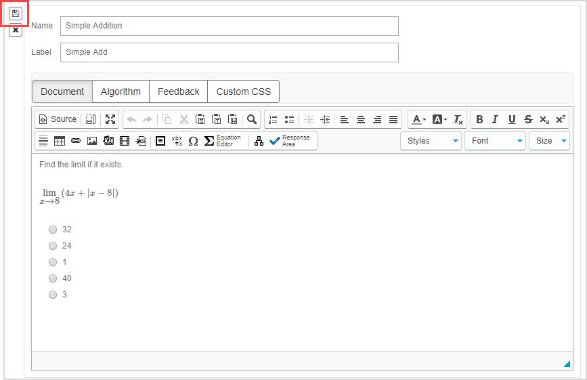The image size is (587, 380).
Task: Insert an image using the image icon
Action: (x=92, y=141)
